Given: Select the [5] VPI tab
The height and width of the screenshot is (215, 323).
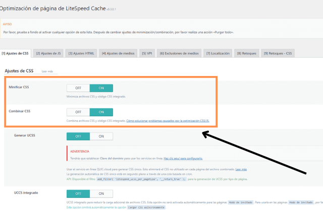Looking at the screenshot, I should click(147, 53).
